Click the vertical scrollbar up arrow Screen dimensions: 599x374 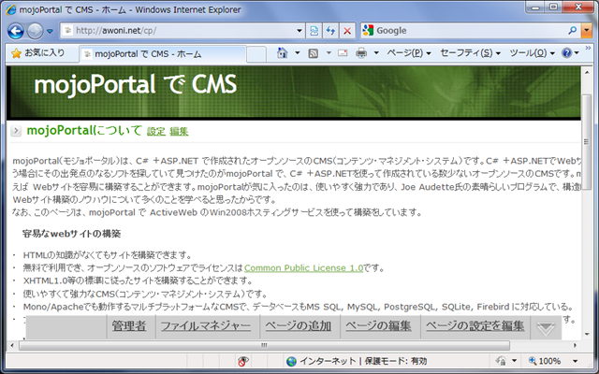(587, 71)
